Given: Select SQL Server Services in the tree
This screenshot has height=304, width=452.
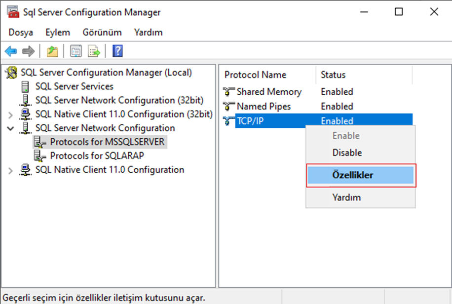Looking at the screenshot, I should (x=74, y=86).
